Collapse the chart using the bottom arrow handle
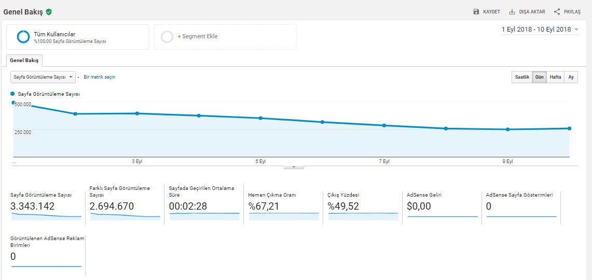 294,167
